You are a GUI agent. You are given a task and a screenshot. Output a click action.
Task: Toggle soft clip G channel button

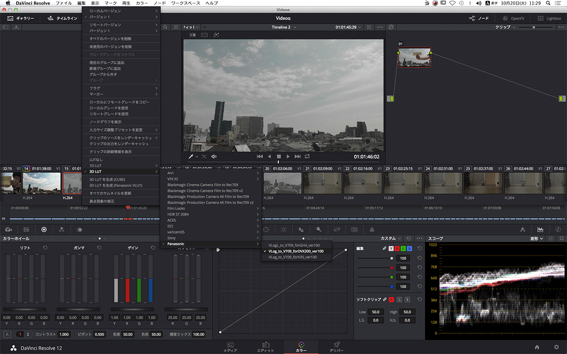click(399, 299)
